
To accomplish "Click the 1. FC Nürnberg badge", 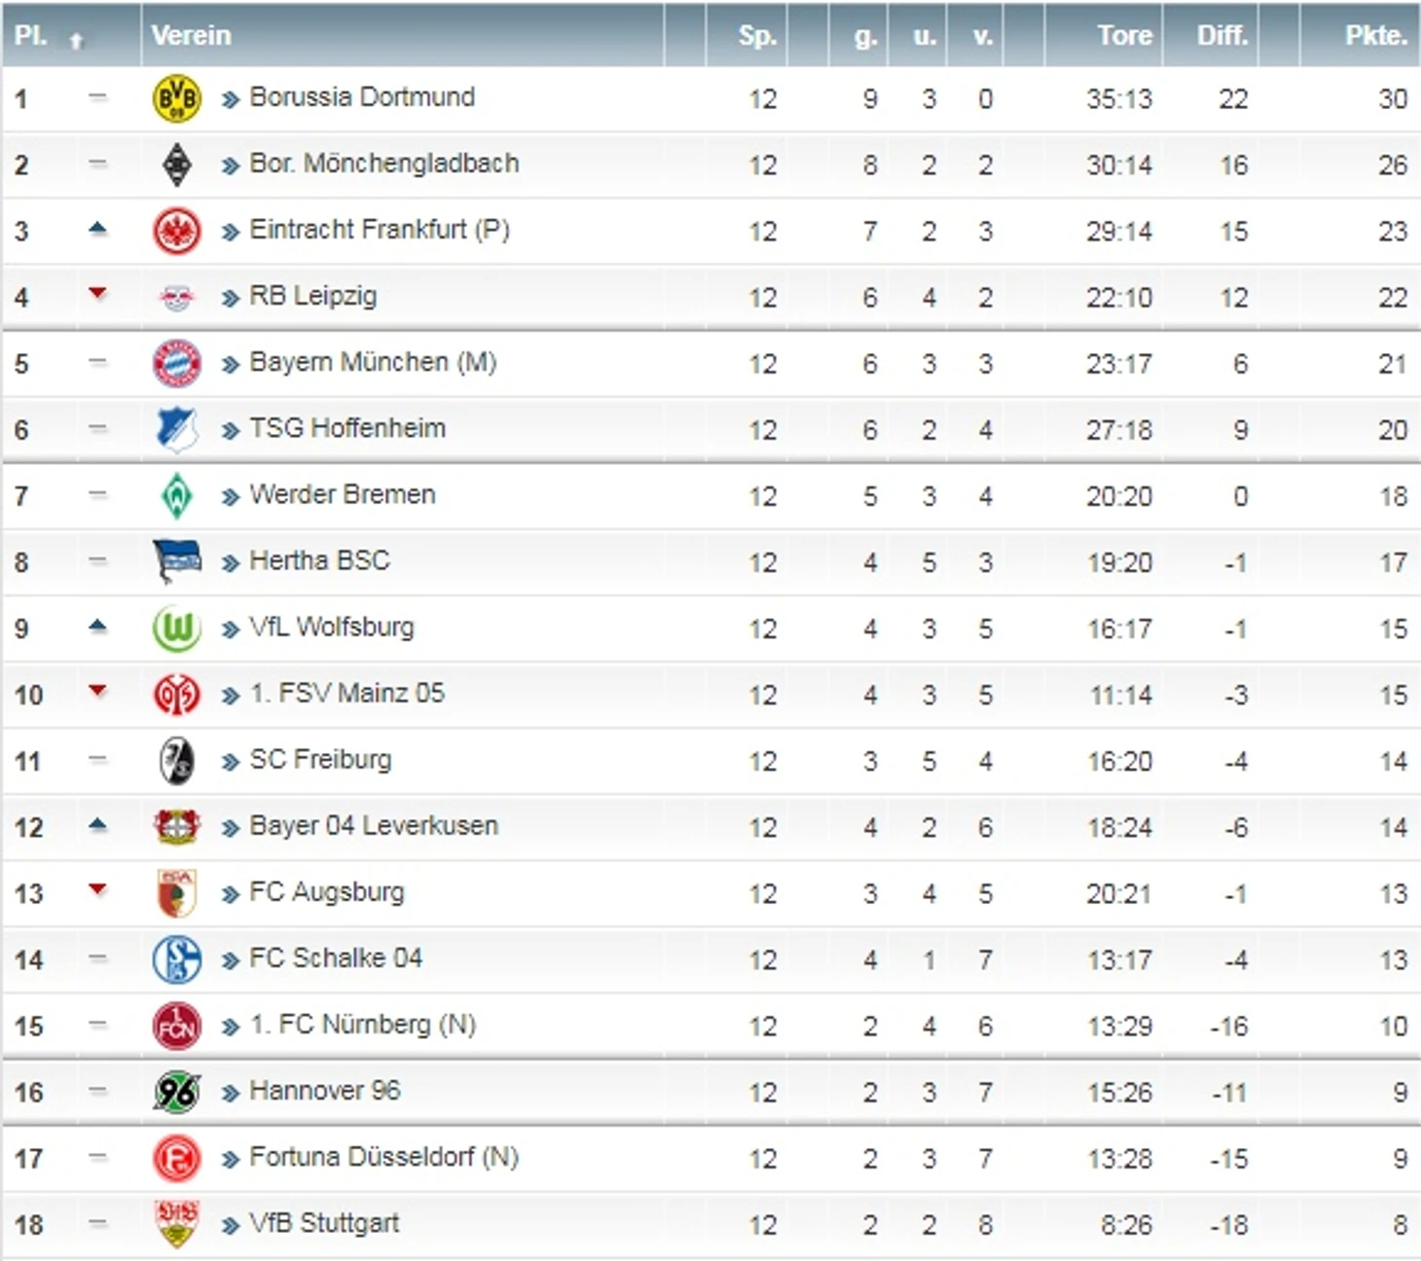I will click(x=176, y=1026).
